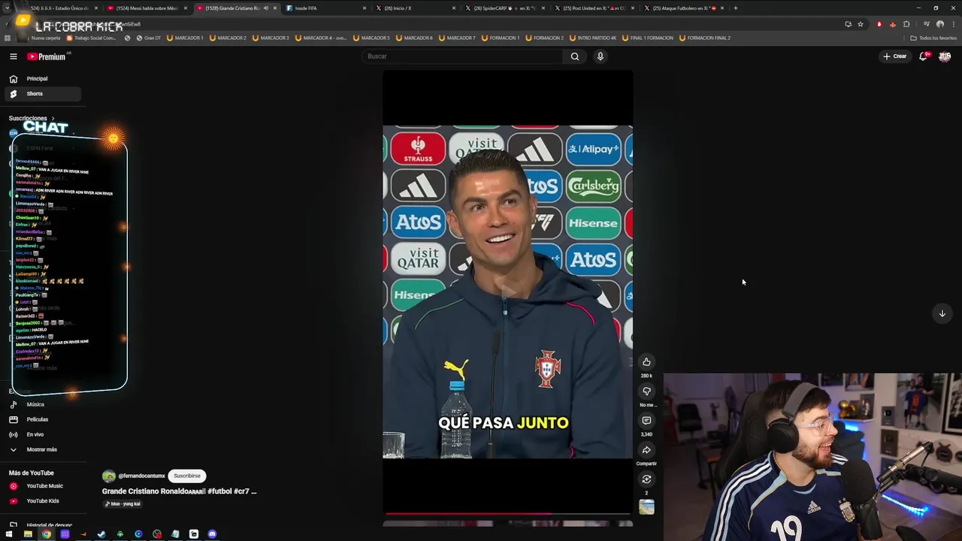
Task: Go to next Short with down arrow
Action: click(x=942, y=313)
